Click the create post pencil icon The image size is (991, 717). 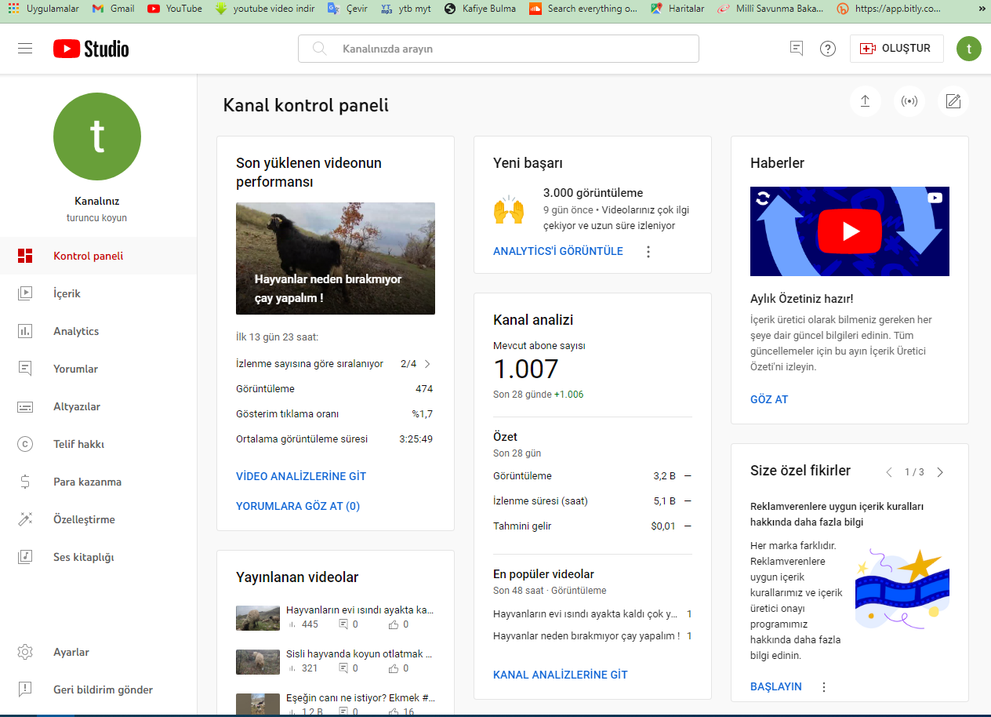[x=953, y=101]
